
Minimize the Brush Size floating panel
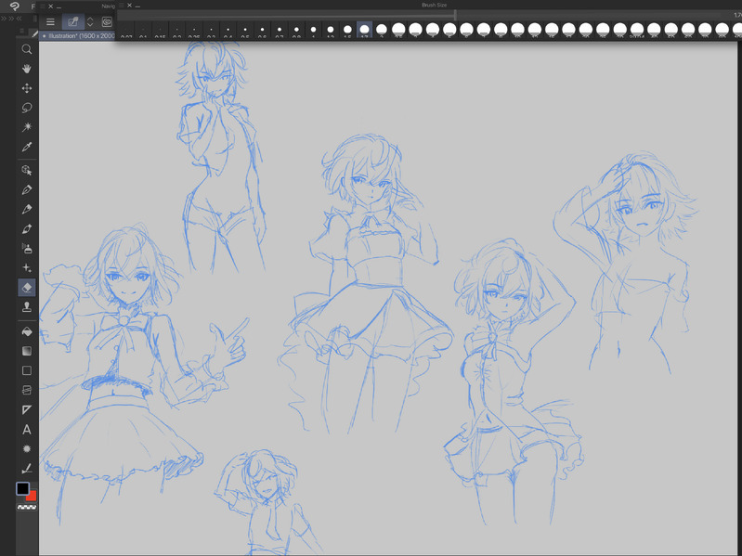coord(137,6)
